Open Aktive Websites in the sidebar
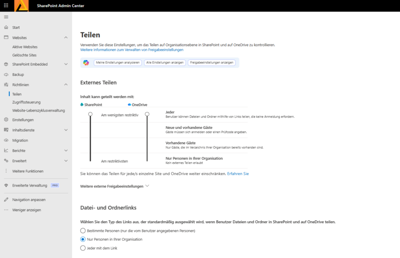 pyautogui.click(x=25, y=47)
